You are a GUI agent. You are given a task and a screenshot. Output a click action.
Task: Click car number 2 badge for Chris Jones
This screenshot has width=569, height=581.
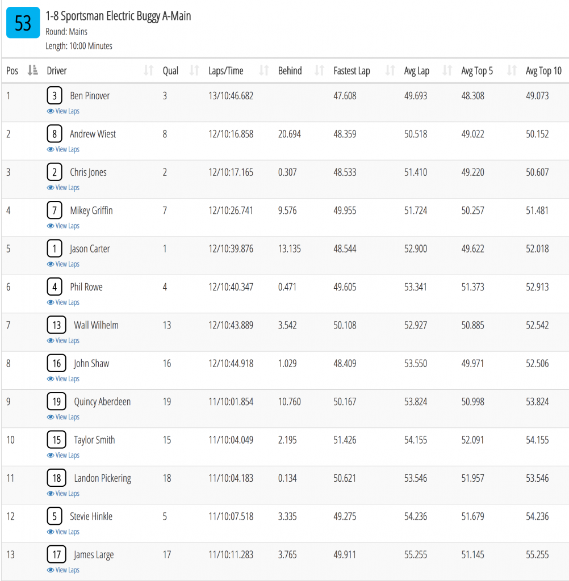click(55, 172)
